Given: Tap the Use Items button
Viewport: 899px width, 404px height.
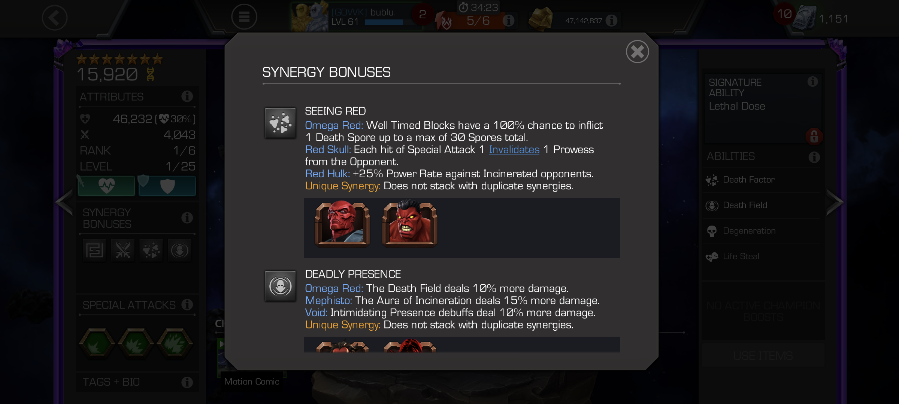Looking at the screenshot, I should coord(763,356).
